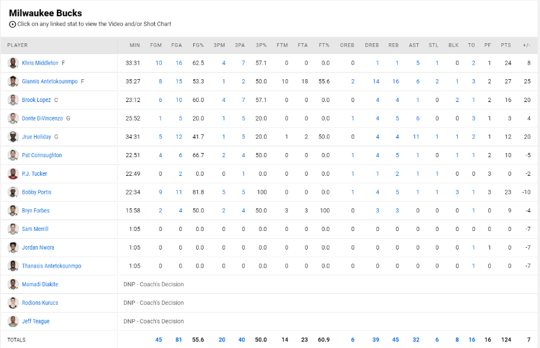Image resolution: width=540 pixels, height=348 pixels.
Task: View team total 20 three-pointers made
Action: [222, 340]
